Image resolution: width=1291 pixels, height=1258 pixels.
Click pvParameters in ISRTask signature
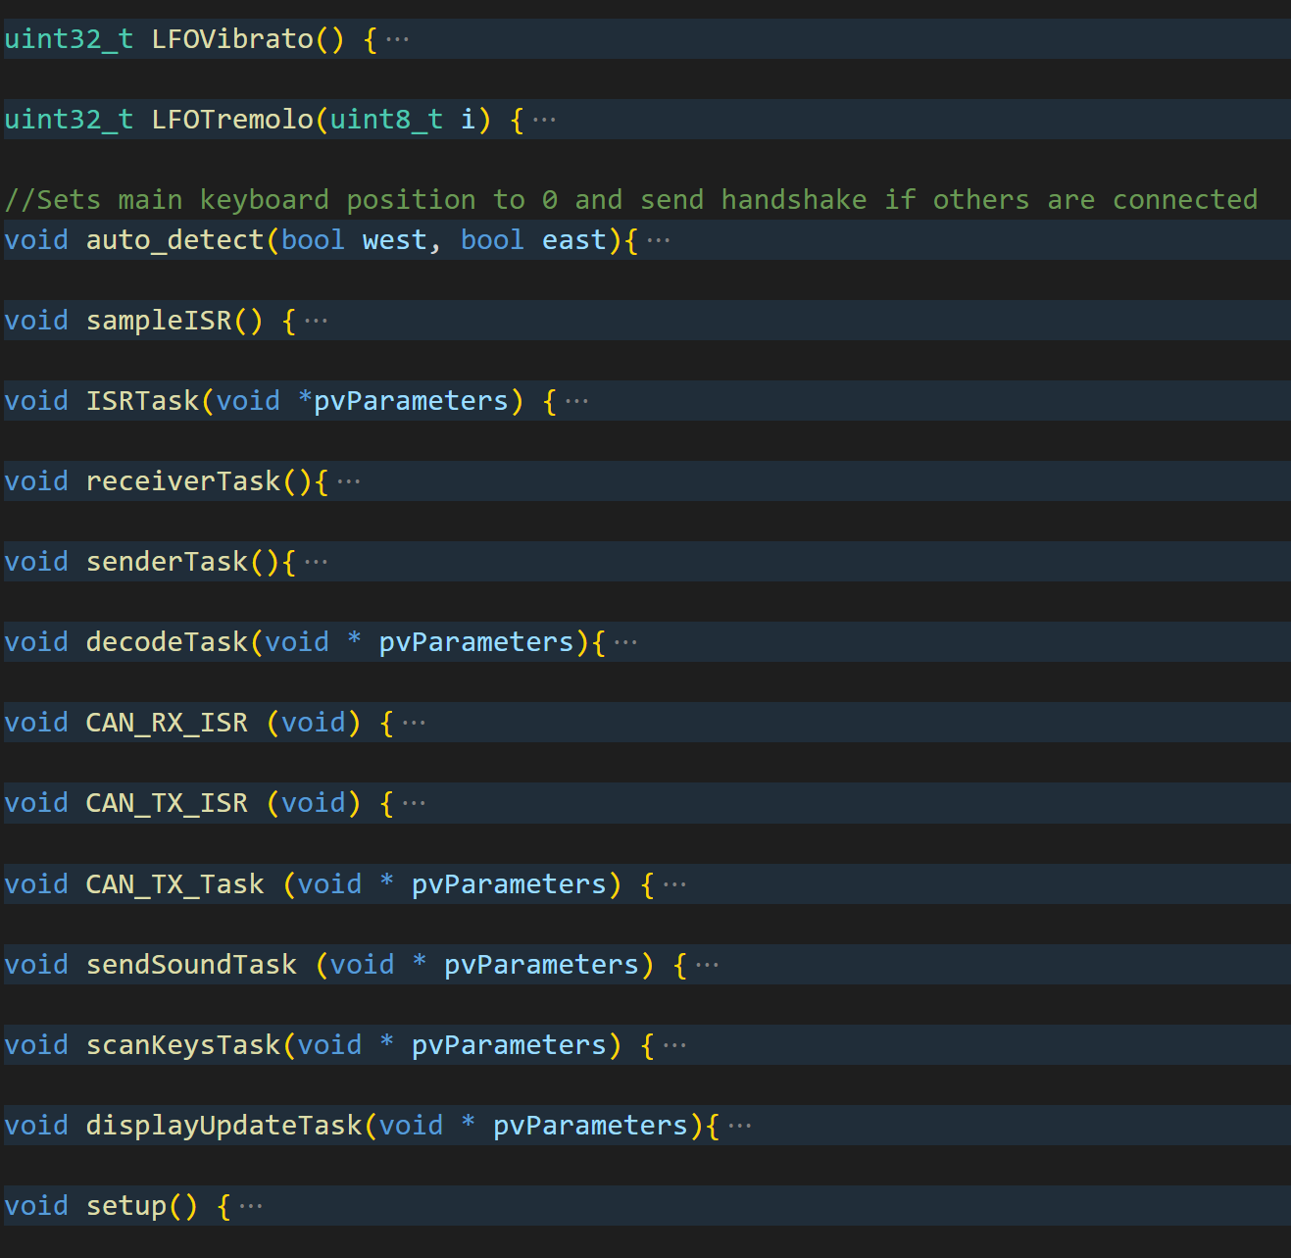(412, 401)
